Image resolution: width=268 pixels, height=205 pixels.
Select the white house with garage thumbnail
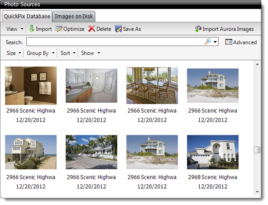point(213,152)
